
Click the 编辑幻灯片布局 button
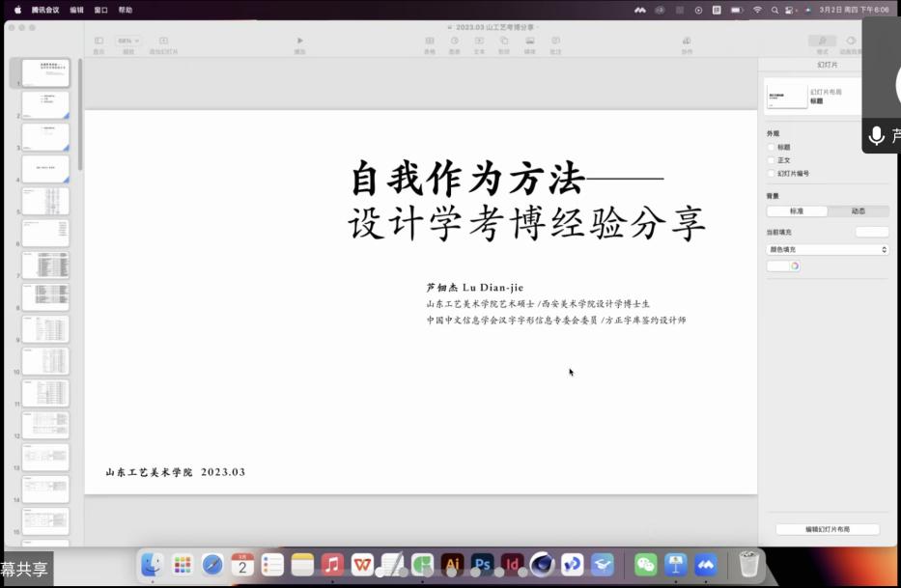point(827,529)
